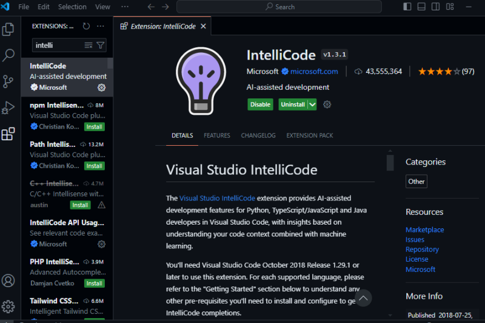Refresh the extensions list
This screenshot has height=323, width=485.
[x=86, y=26]
